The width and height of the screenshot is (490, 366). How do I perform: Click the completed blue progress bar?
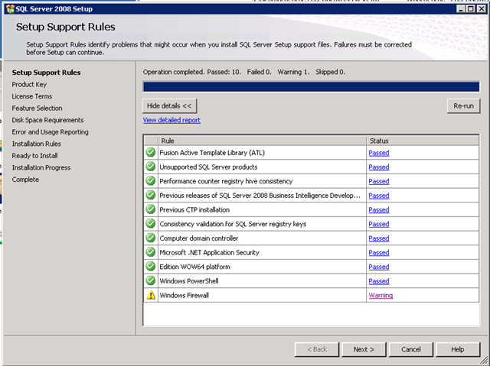312,86
